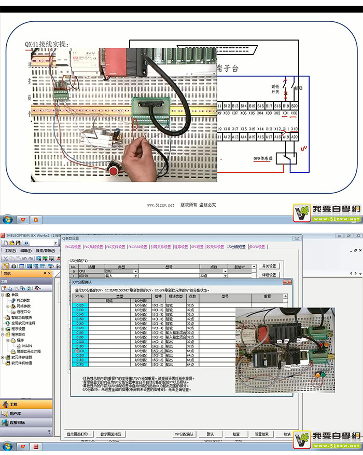Expand the 程序设置 tree node
The height and width of the screenshot is (455, 363).
(x=3, y=329)
